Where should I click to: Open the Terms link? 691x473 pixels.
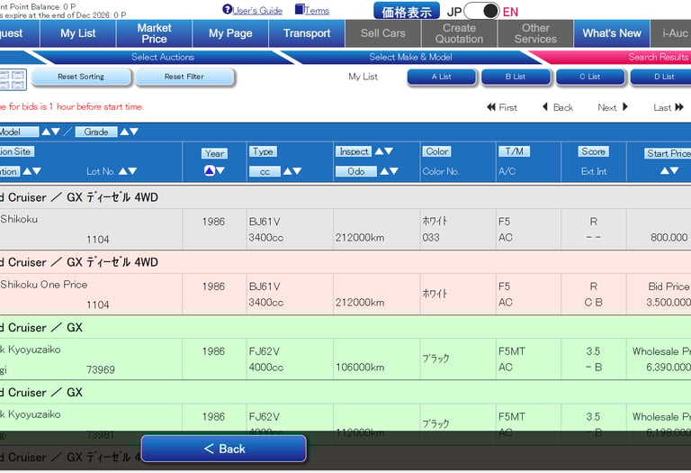(x=317, y=11)
